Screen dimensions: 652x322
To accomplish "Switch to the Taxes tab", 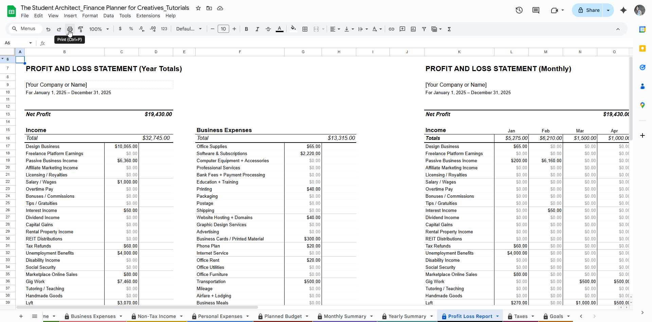I will (x=521, y=316).
